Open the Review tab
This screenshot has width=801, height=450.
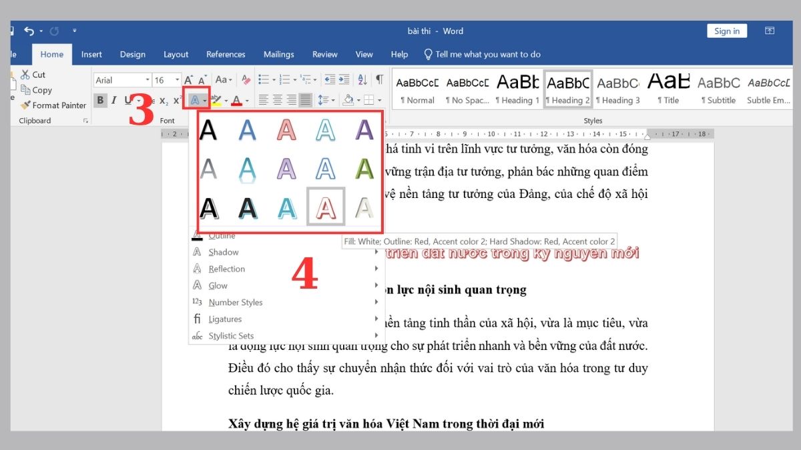(325, 54)
